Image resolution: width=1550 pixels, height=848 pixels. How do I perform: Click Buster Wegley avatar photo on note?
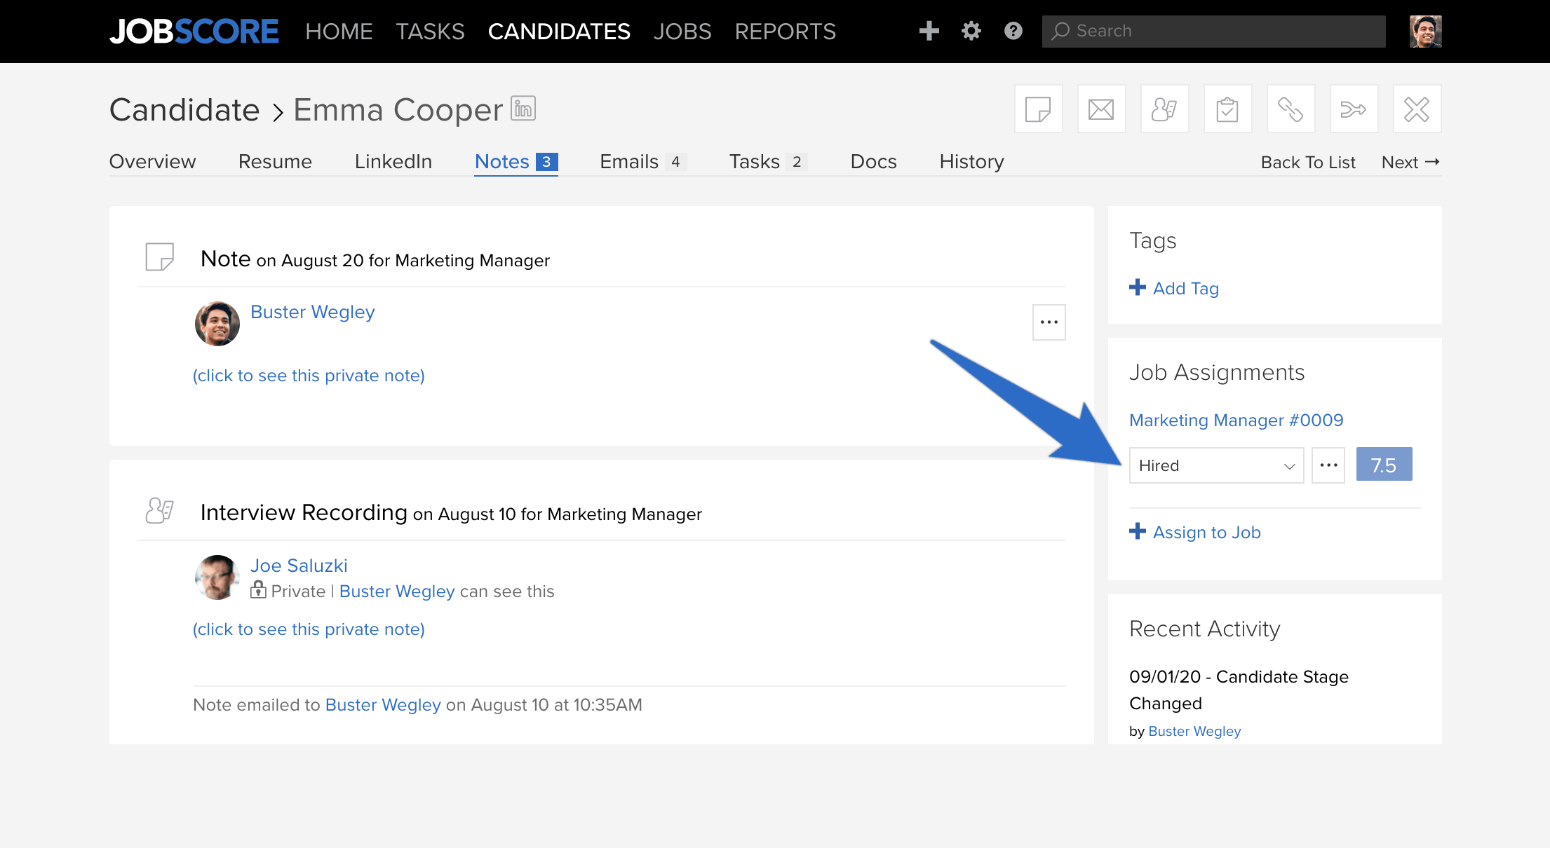[217, 324]
